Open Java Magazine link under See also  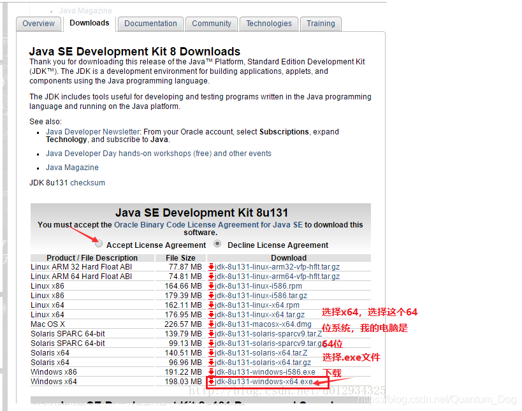[72, 168]
